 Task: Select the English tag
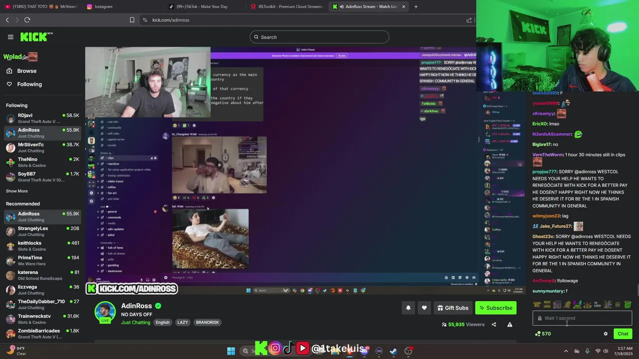tap(162, 323)
